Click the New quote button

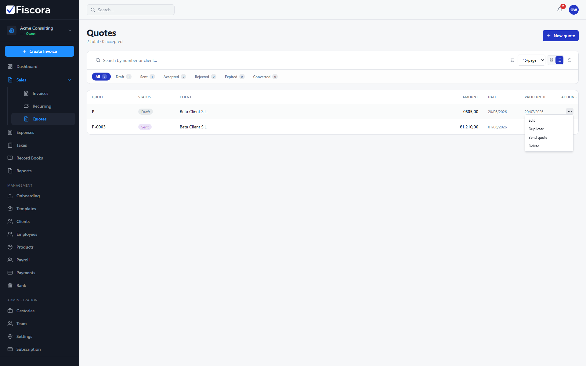point(560,36)
